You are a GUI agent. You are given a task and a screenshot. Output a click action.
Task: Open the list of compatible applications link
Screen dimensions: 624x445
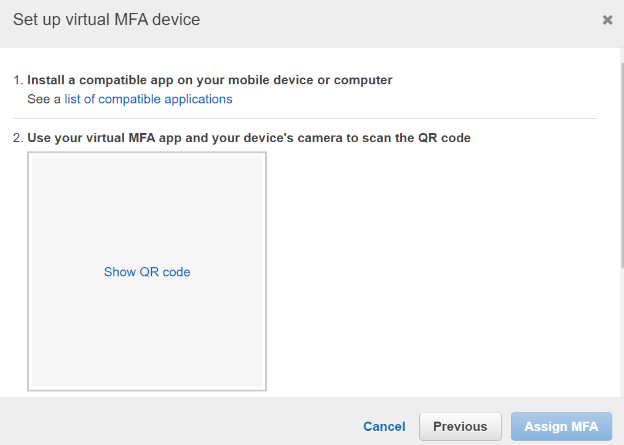pyautogui.click(x=148, y=99)
